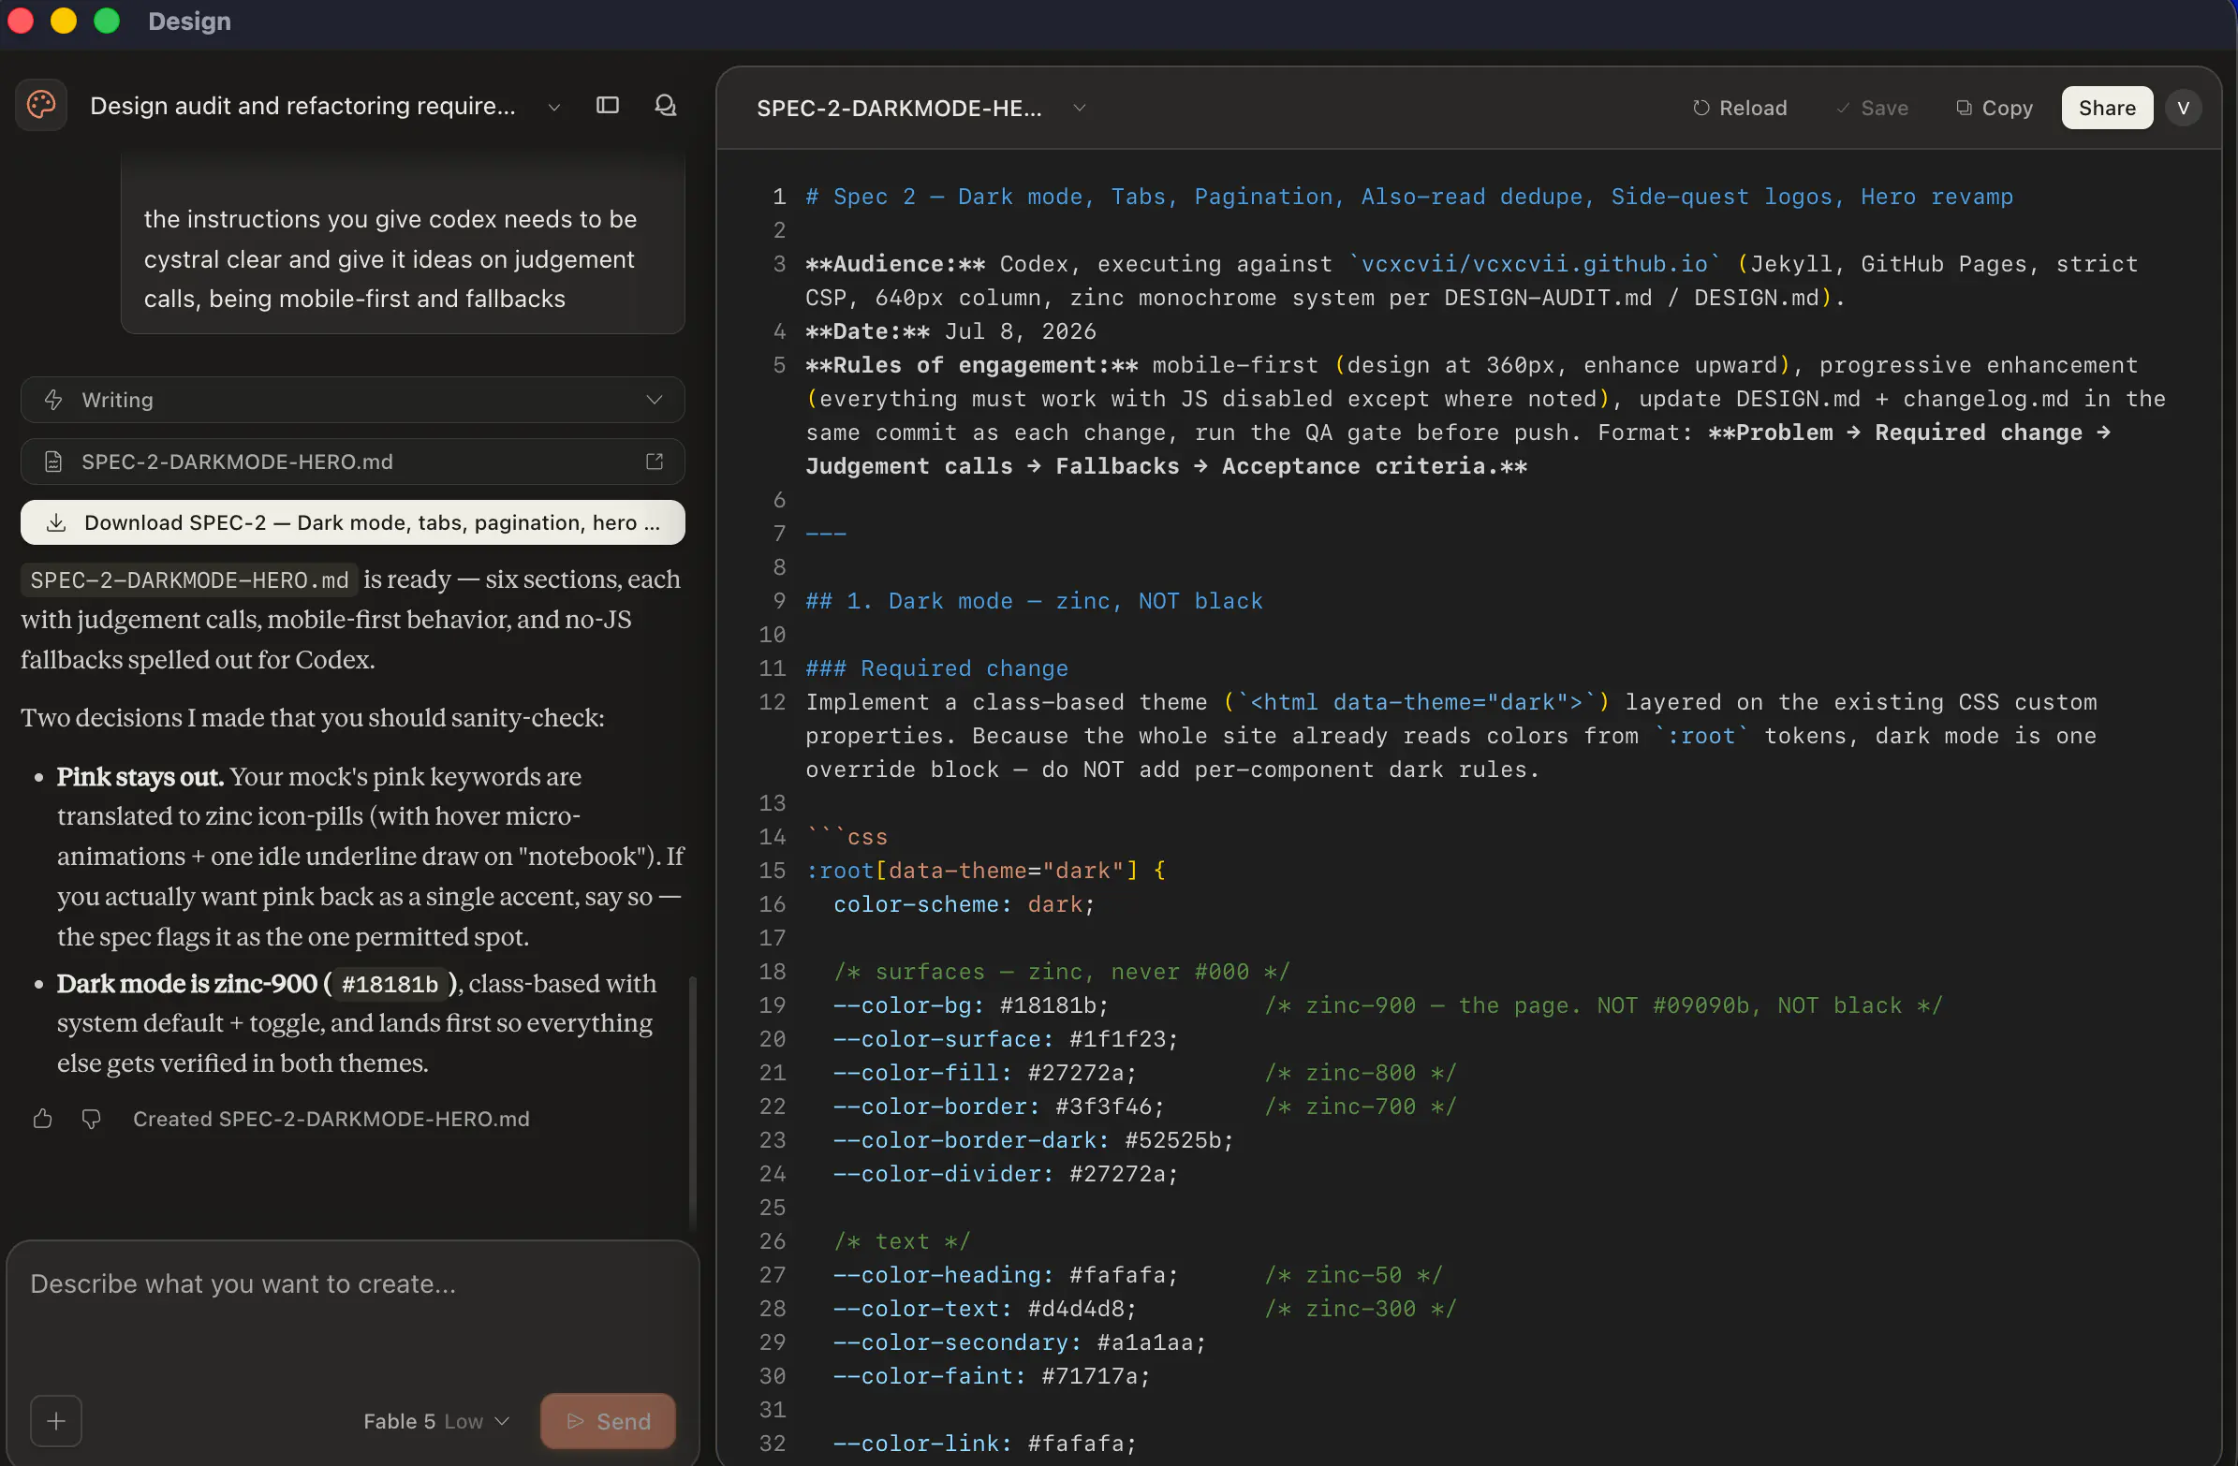This screenshot has width=2238, height=1466.
Task: Click the '--color-link: #fafafa' line
Action: pyautogui.click(x=984, y=1444)
